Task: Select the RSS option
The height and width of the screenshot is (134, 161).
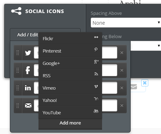Action: point(70,75)
